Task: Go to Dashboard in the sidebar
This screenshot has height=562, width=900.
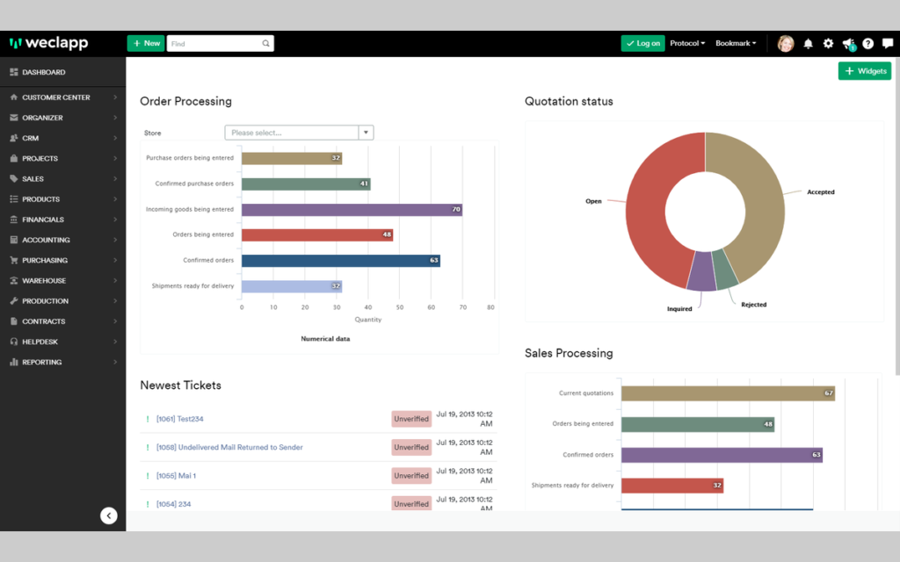Action: tap(62, 72)
